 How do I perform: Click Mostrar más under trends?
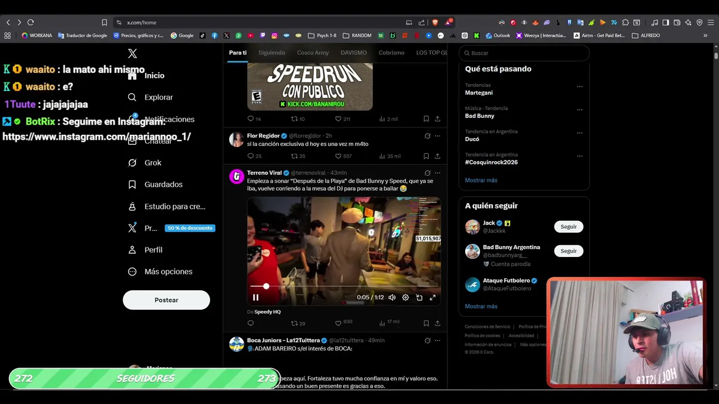(x=481, y=180)
